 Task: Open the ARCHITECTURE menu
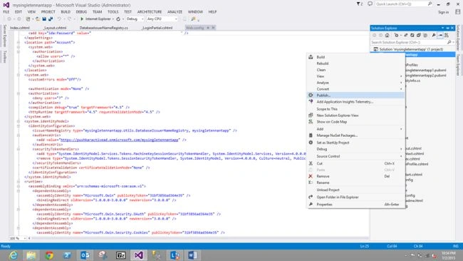(x=150, y=12)
